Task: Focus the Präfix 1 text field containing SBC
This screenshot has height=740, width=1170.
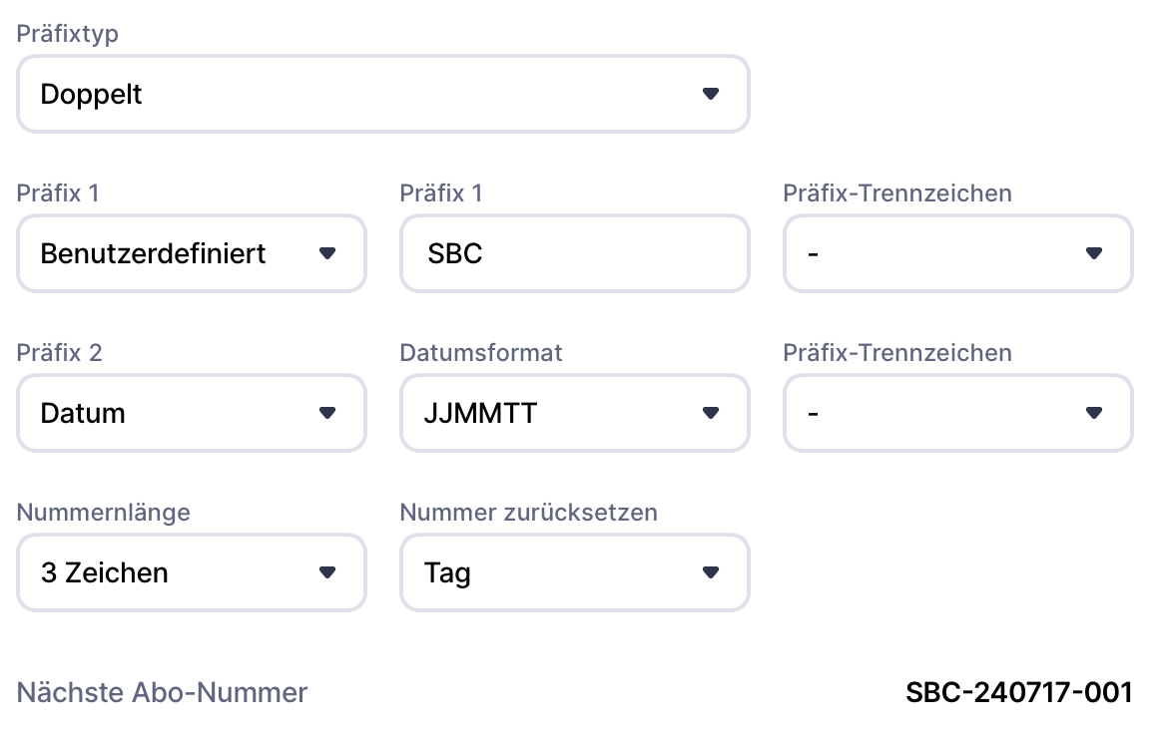Action: coord(574,253)
